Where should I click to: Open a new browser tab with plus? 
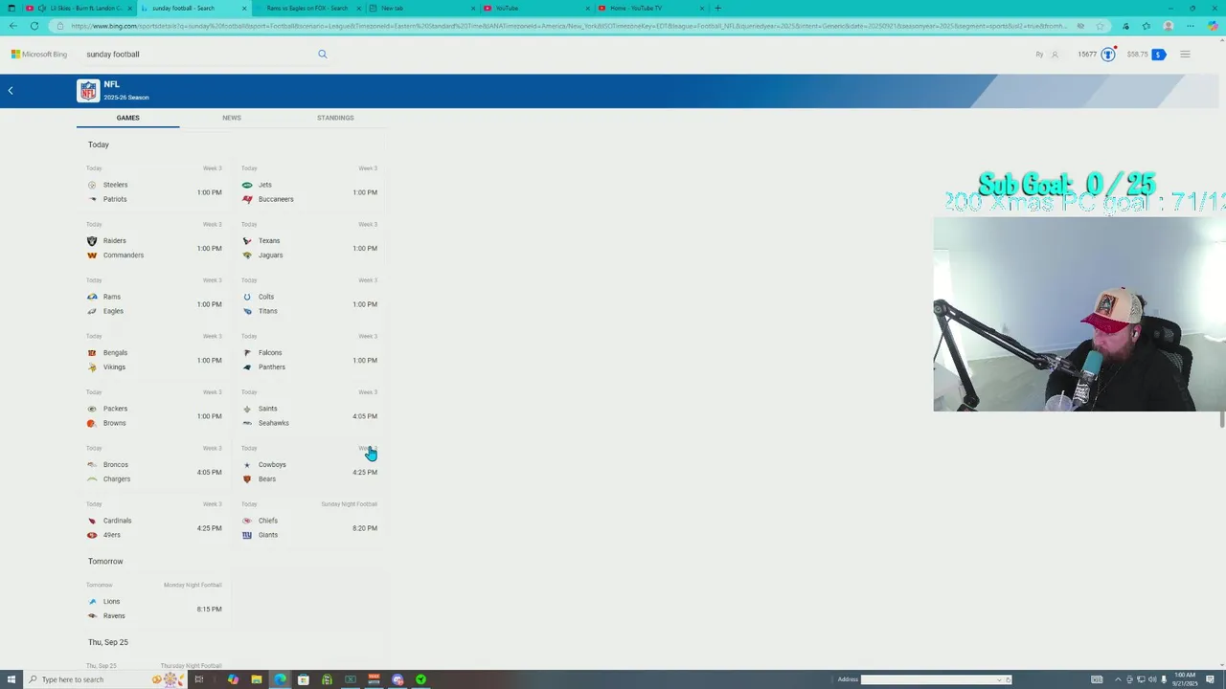[x=717, y=8]
